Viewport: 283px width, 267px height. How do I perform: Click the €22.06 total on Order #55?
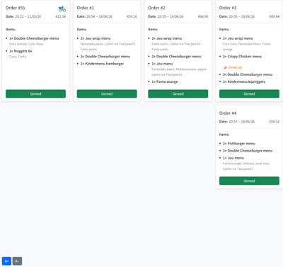[x=61, y=16]
